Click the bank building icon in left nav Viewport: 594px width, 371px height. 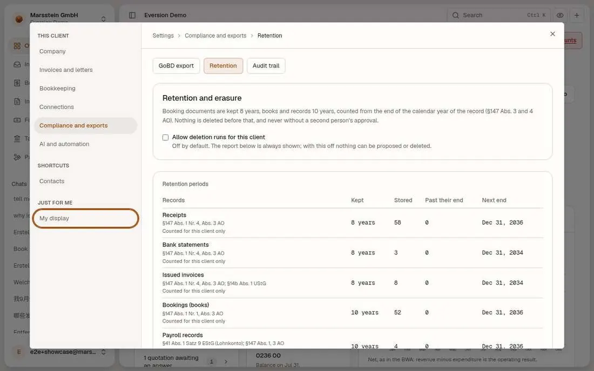point(17,139)
